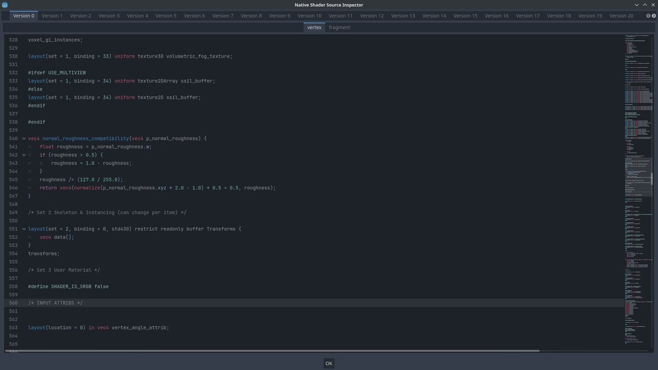This screenshot has height=370, width=658.
Task: Click the "roughness /= (127.0 / 255.0);" line
Action: click(x=81, y=180)
